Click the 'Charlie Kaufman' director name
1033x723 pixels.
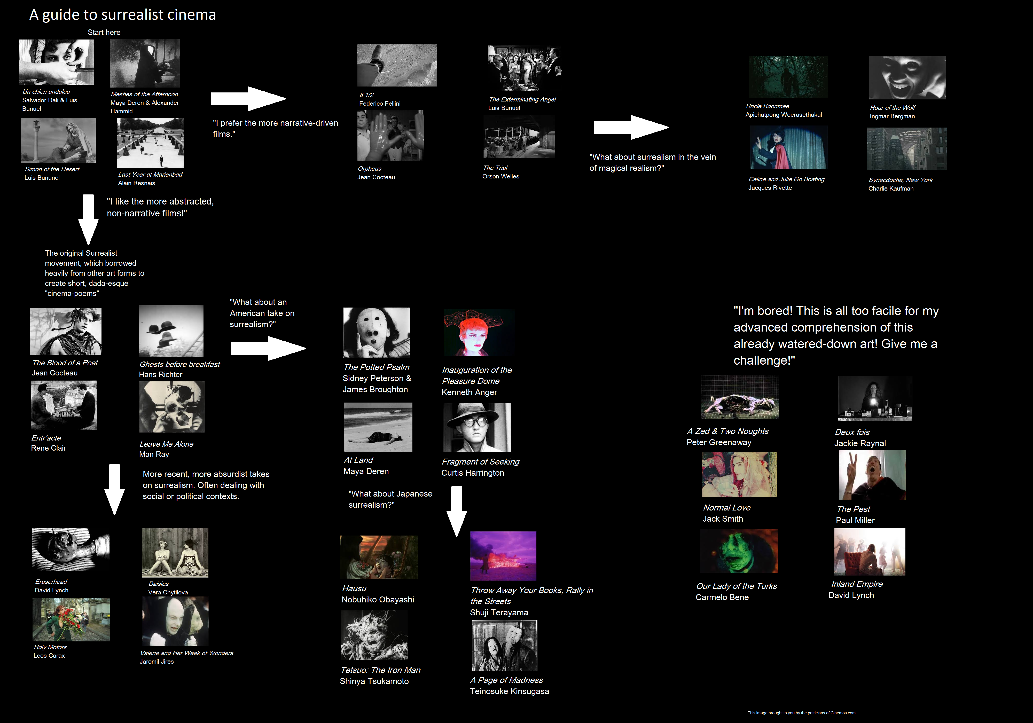coord(891,188)
